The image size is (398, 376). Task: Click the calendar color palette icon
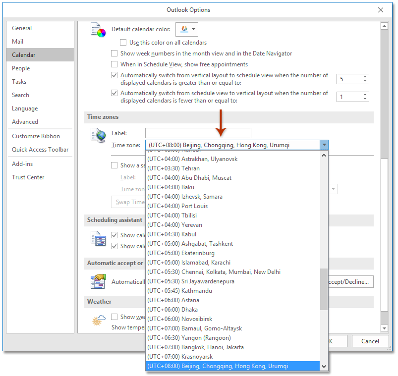click(98, 31)
